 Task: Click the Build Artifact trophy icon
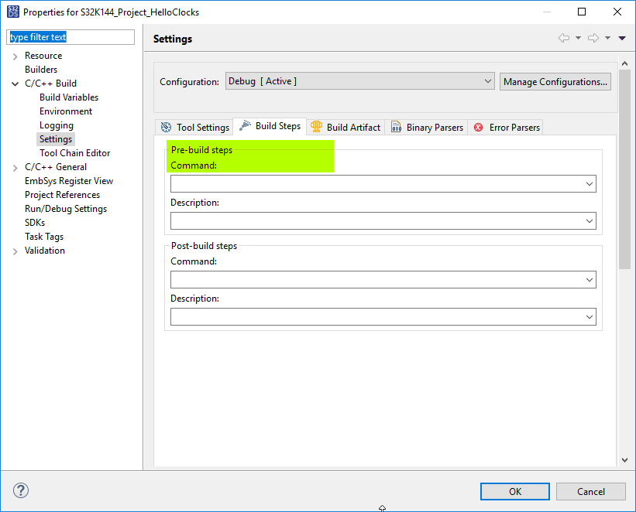pyautogui.click(x=316, y=127)
